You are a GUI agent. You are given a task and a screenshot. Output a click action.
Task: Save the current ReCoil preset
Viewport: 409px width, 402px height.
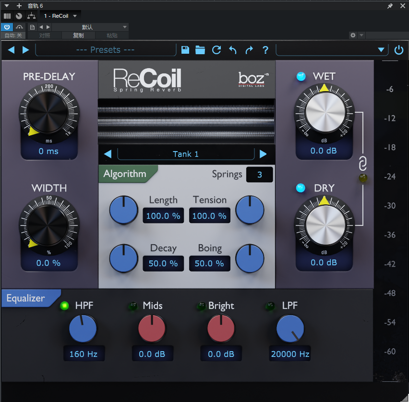click(185, 50)
